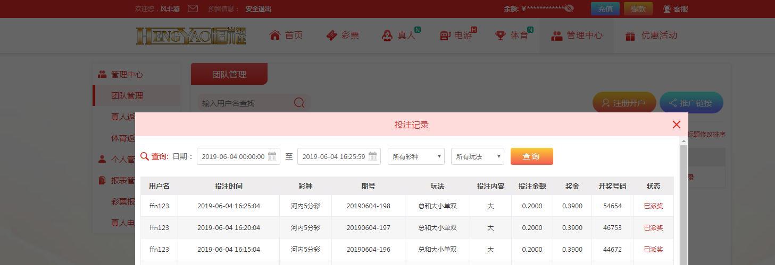
Task: Open the 彩票 lottery menu
Action: [343, 36]
